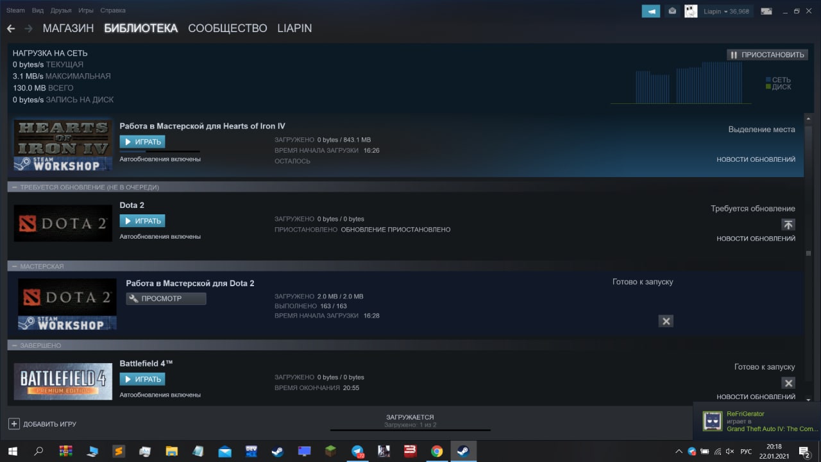Collapse the ЗАВЕРШЕНО section
The height and width of the screenshot is (462, 821).
(x=14, y=346)
